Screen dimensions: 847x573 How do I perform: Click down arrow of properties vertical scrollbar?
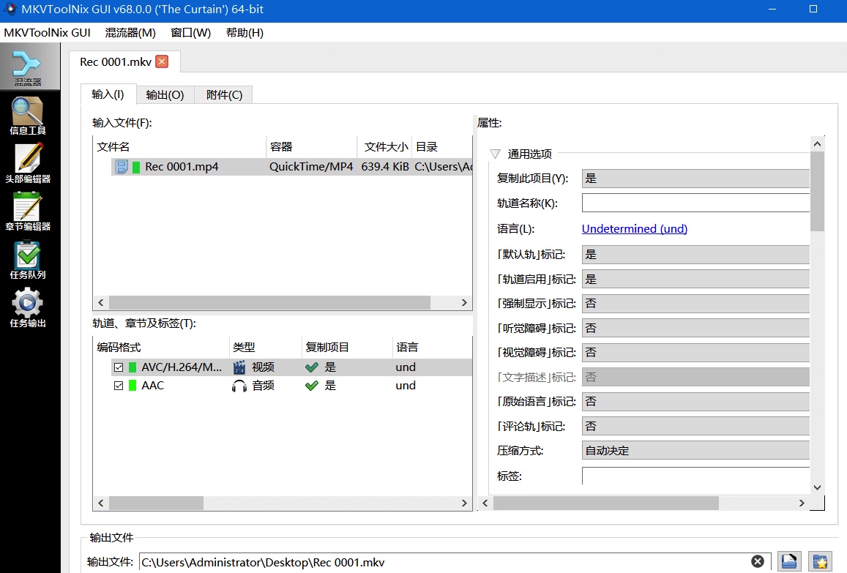pos(817,487)
